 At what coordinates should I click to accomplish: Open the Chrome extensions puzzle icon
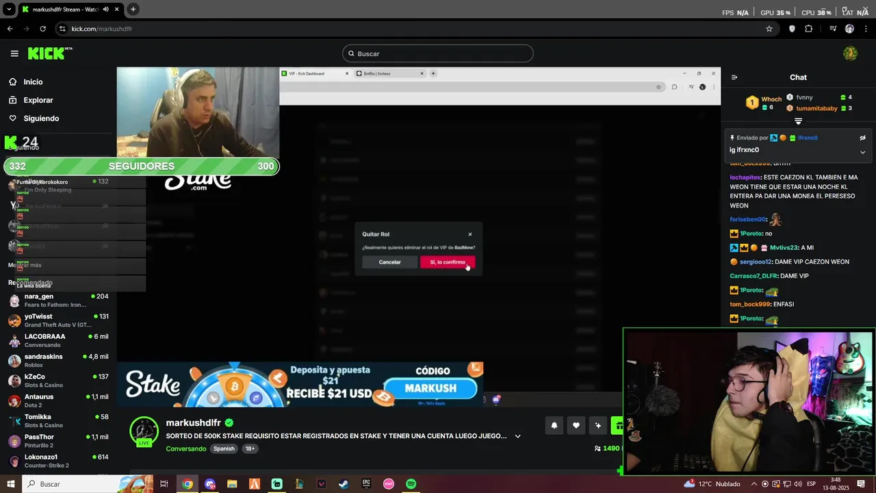[809, 29]
